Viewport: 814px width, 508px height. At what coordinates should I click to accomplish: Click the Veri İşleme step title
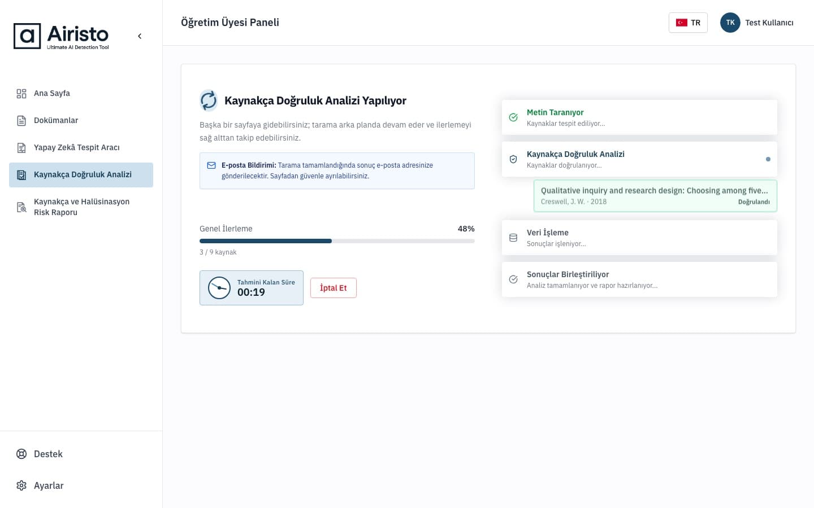click(548, 233)
